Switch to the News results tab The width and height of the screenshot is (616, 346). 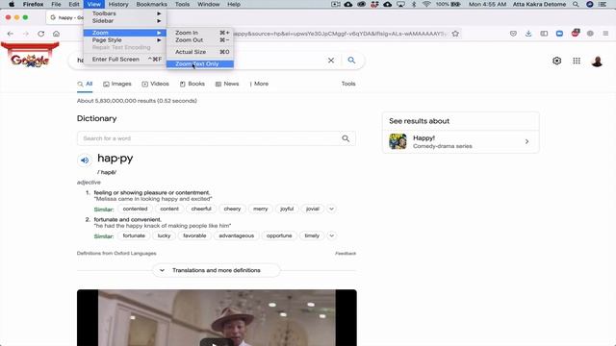[227, 84]
